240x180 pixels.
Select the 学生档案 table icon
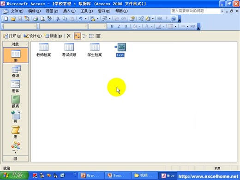[95, 50]
